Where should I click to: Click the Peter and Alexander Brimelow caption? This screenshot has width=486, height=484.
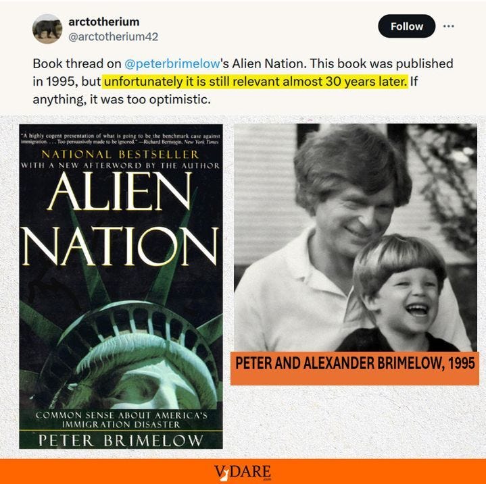pos(355,364)
